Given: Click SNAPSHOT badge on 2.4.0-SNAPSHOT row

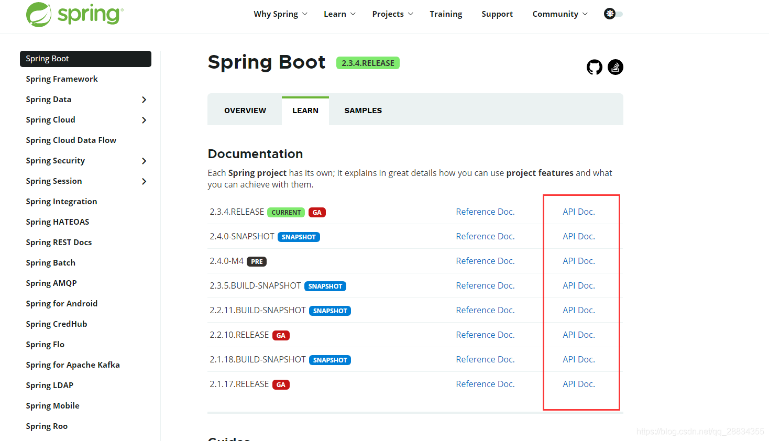Looking at the screenshot, I should pyautogui.click(x=299, y=237).
